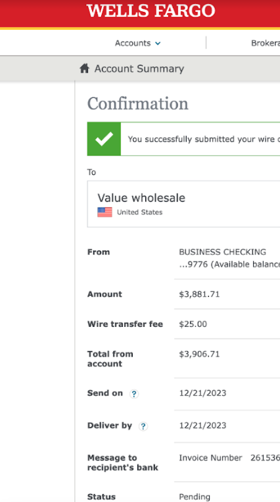Expand the Accounts dropdown arrow
Screen dimensions: 280x502
point(158,43)
